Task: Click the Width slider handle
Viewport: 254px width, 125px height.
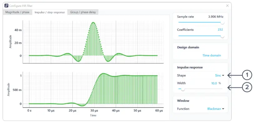Action: click(183, 89)
